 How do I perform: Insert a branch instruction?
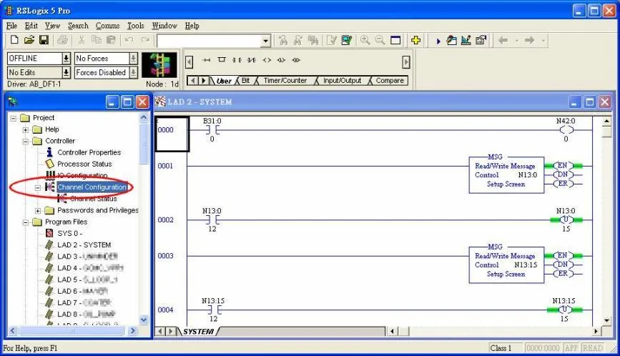[222, 60]
